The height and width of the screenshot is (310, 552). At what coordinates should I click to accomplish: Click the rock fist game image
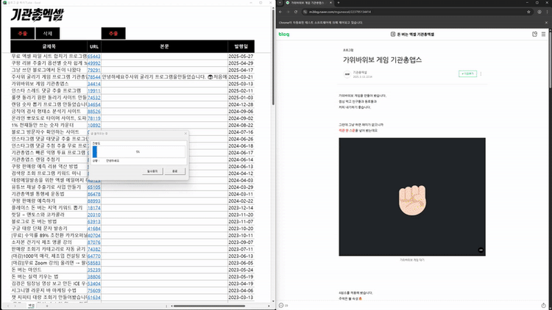pyautogui.click(x=412, y=197)
